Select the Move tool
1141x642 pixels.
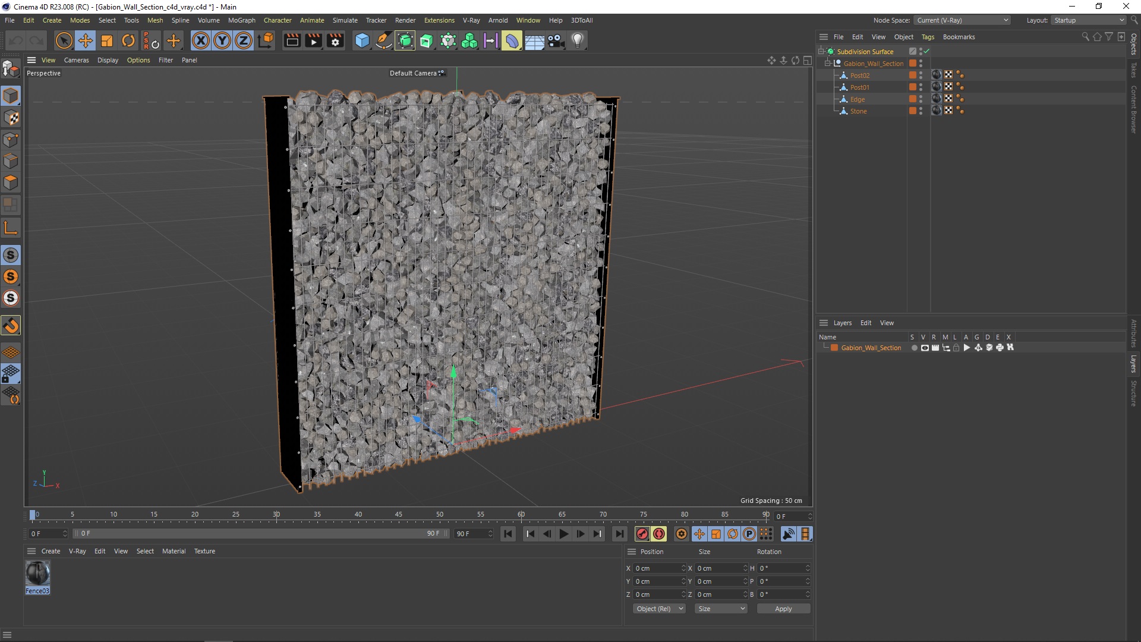click(x=85, y=40)
